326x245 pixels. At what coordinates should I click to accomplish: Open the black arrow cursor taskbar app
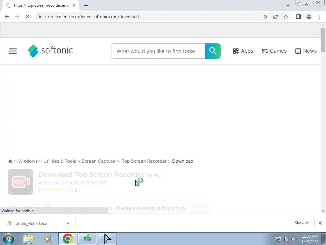point(107,239)
